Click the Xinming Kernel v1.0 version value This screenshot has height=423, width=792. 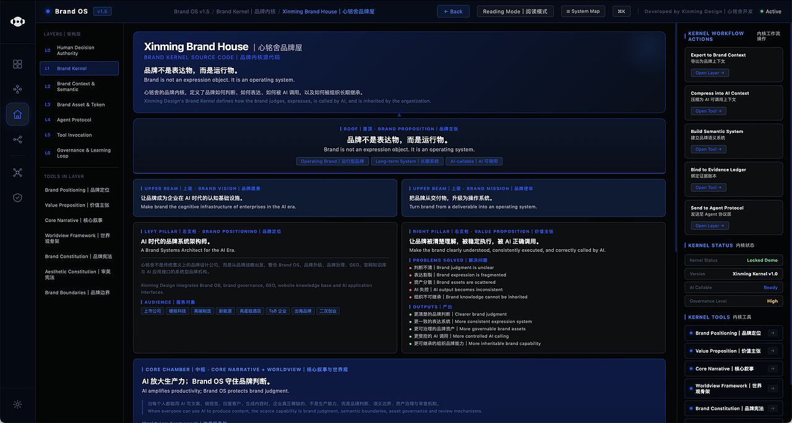point(755,274)
